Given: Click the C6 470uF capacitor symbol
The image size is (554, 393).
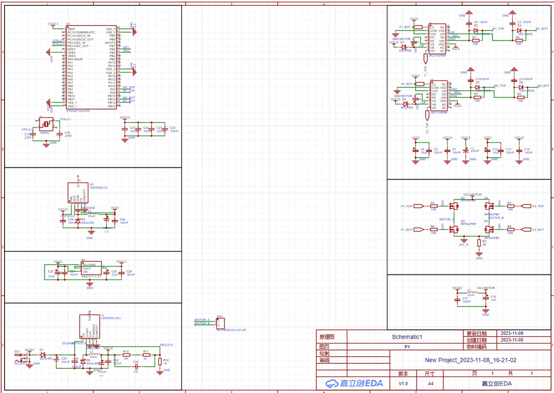Looking at the screenshot, I should point(466,151).
